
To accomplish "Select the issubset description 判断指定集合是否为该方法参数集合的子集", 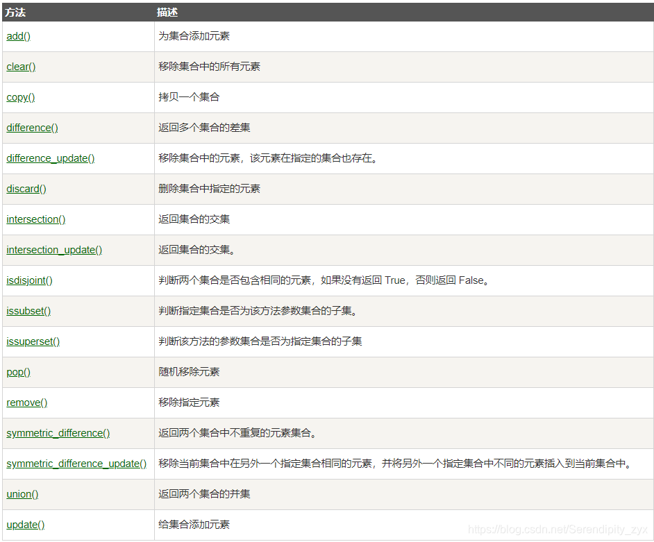I will pos(258,311).
